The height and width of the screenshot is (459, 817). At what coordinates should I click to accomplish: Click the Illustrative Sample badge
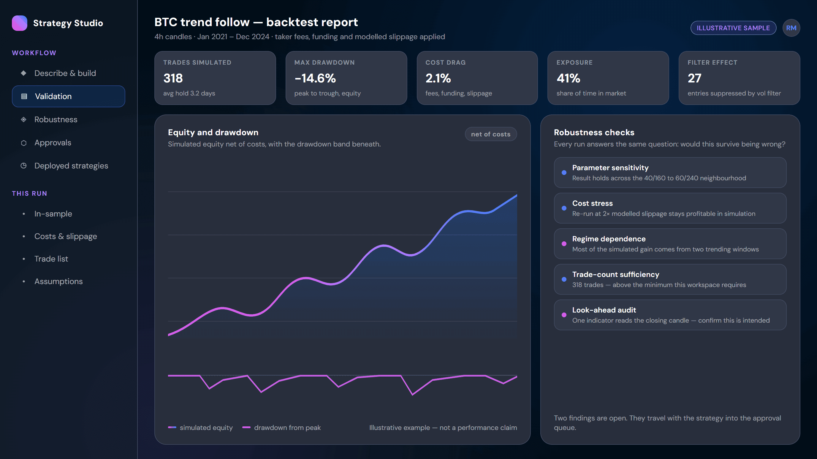[733, 28]
